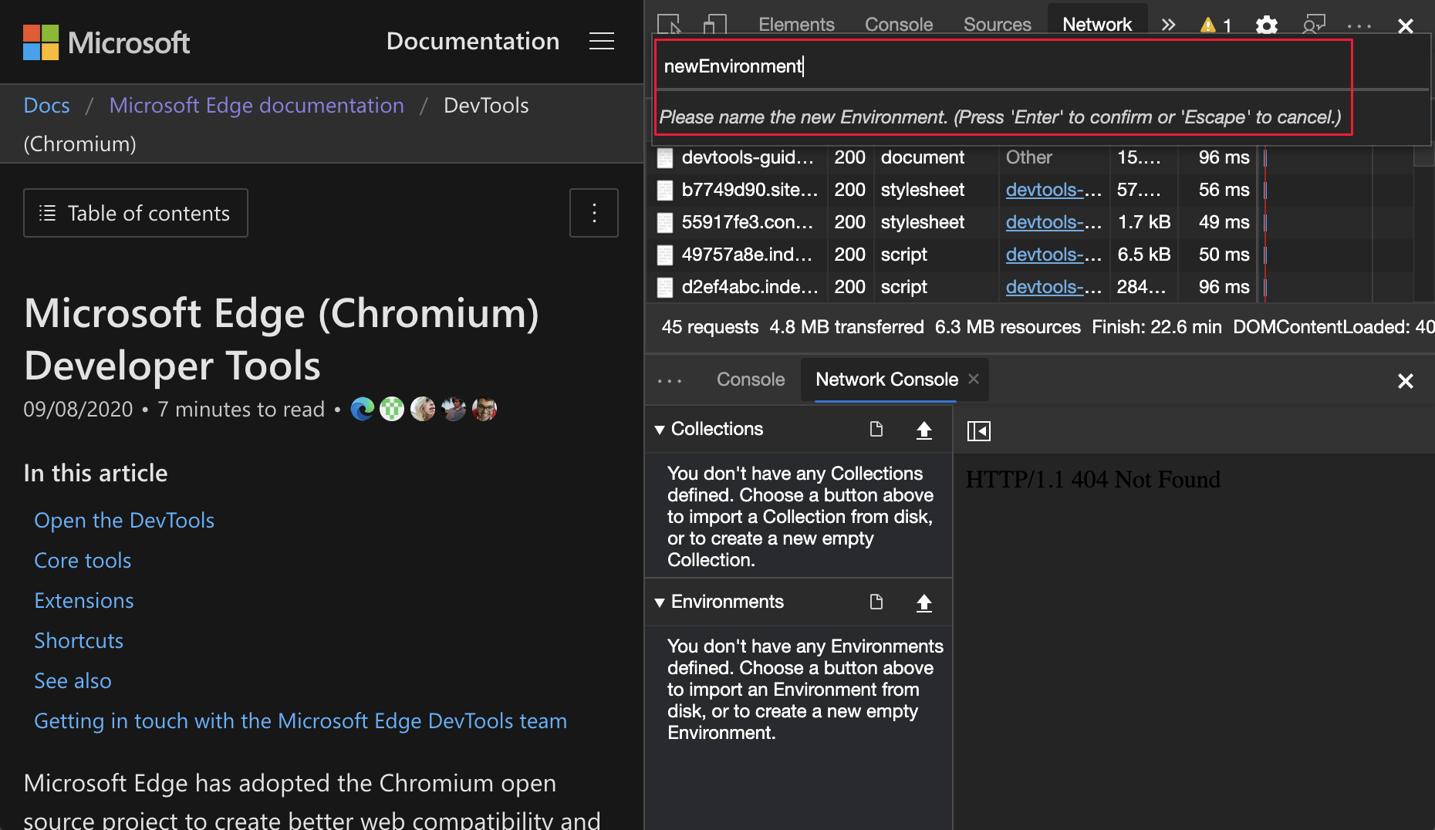The width and height of the screenshot is (1435, 830).
Task: Open the Documentation hamburger menu
Action: 602,41
